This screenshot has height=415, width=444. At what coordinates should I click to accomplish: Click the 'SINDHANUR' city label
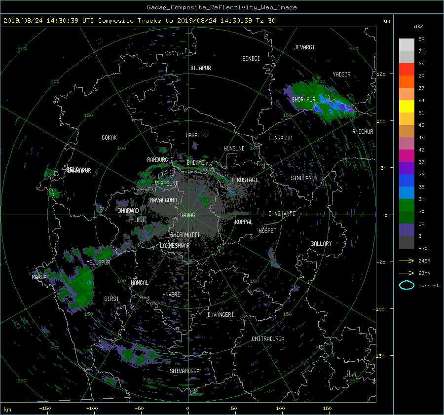304,178
